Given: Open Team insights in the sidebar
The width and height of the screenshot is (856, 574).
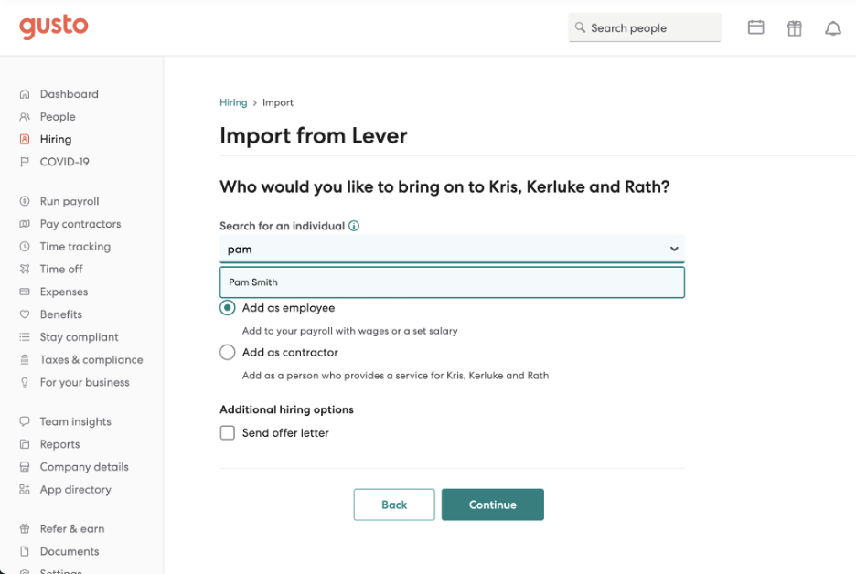Looking at the screenshot, I should coord(75,421).
